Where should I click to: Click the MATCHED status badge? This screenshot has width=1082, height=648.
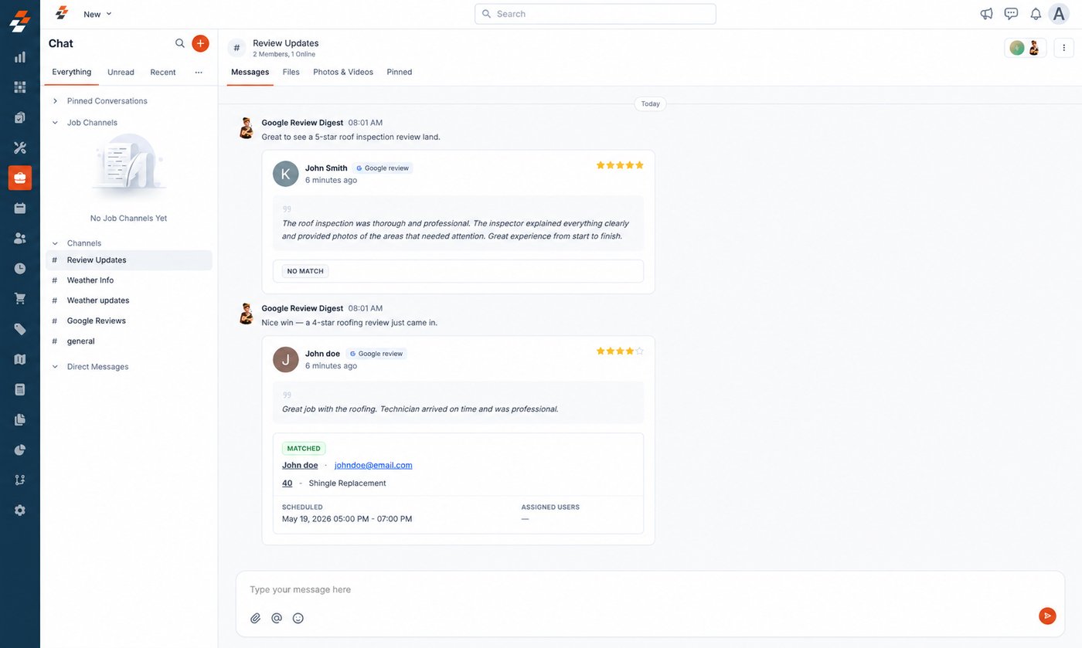[x=304, y=448]
